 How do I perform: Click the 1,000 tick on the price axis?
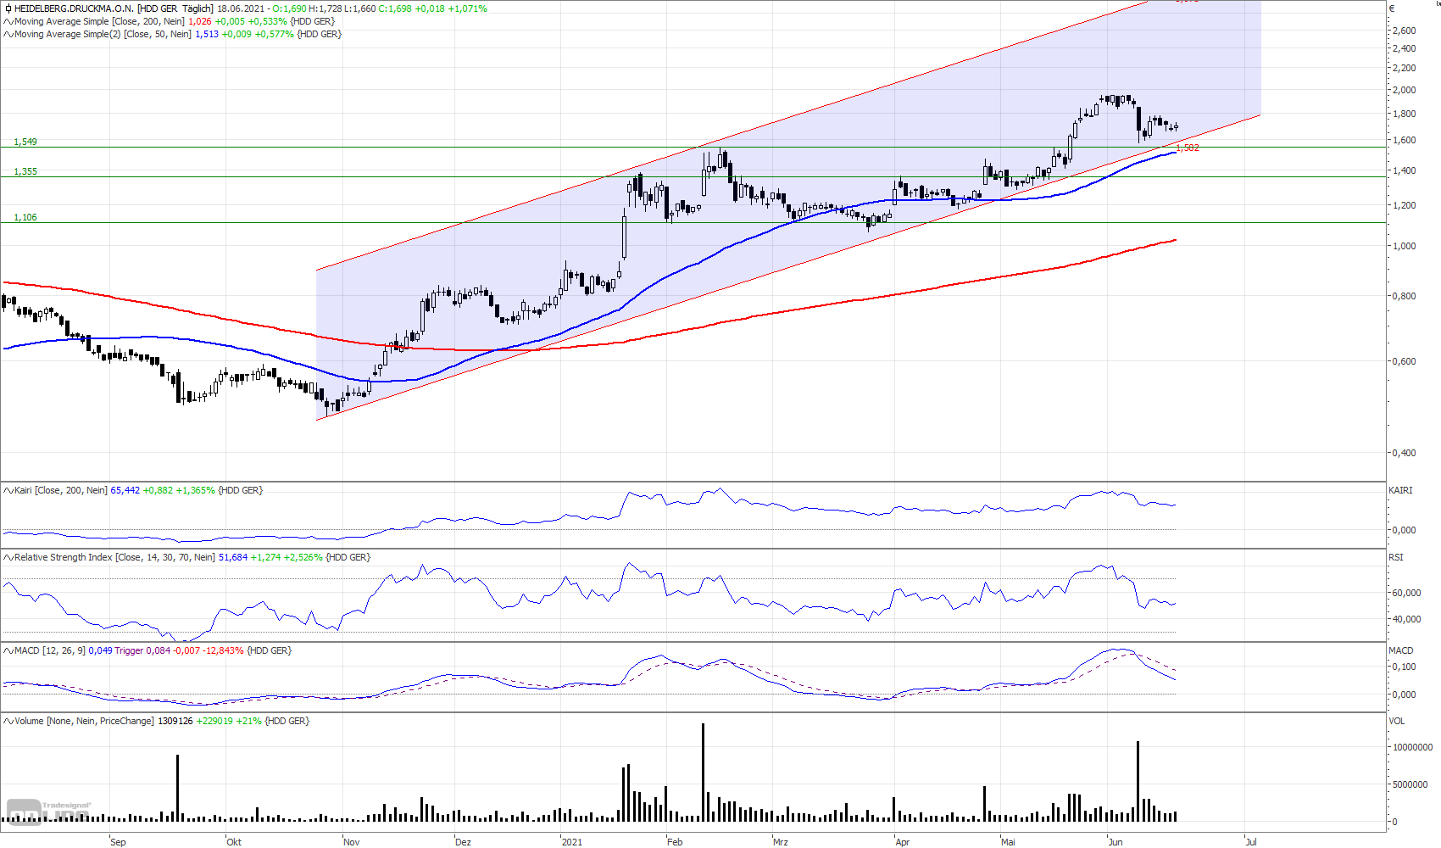(x=1405, y=246)
